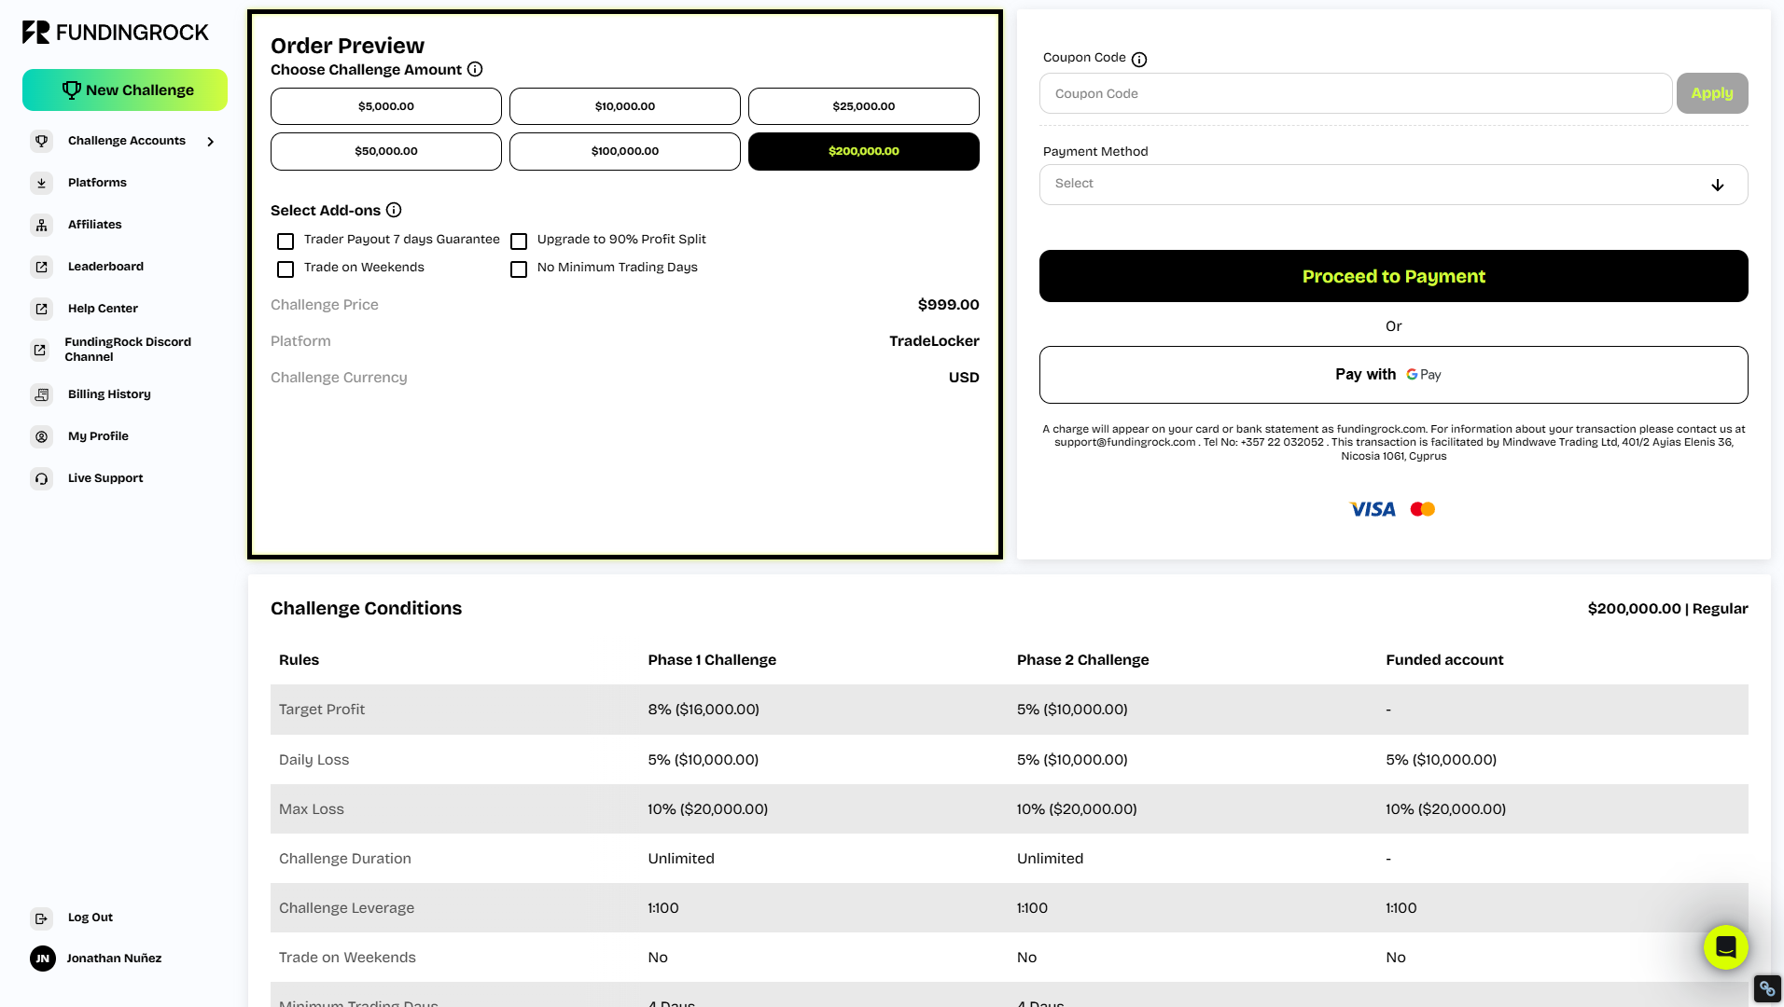Check the Trade on Weekends add-on
The height and width of the screenshot is (1007, 1784).
pyautogui.click(x=286, y=269)
